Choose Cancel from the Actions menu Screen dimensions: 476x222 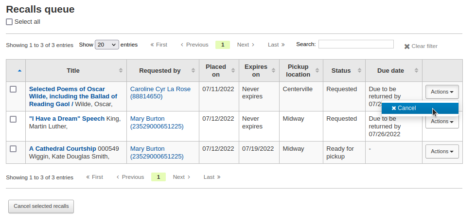click(404, 108)
